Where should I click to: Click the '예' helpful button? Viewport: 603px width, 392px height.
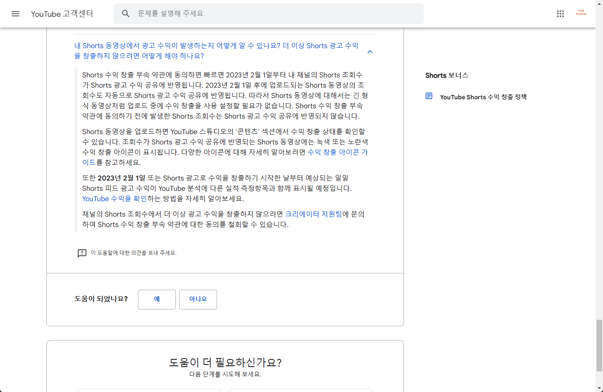click(x=157, y=300)
